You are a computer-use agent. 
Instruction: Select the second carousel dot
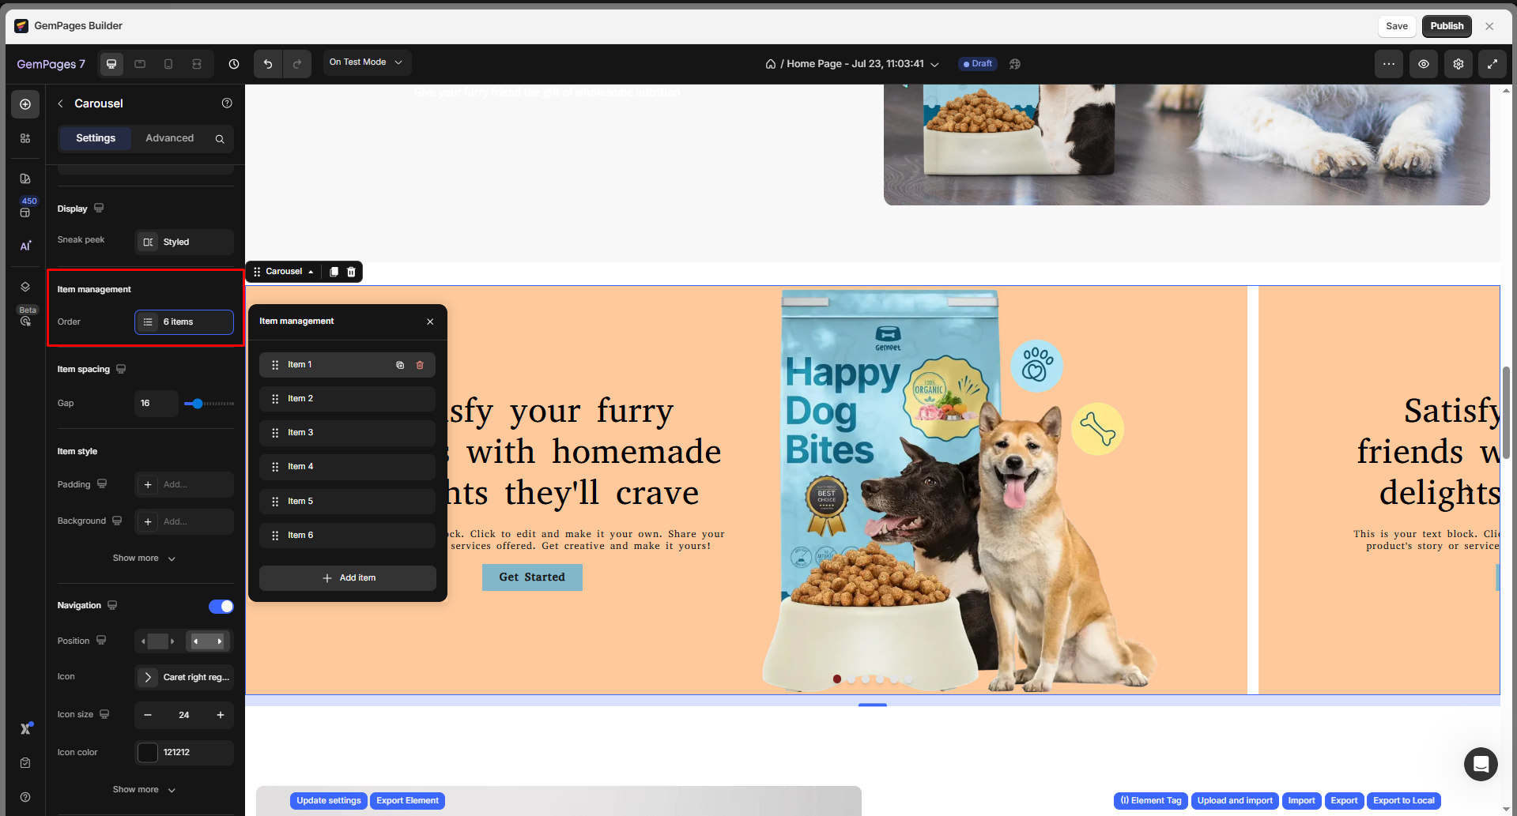(851, 679)
